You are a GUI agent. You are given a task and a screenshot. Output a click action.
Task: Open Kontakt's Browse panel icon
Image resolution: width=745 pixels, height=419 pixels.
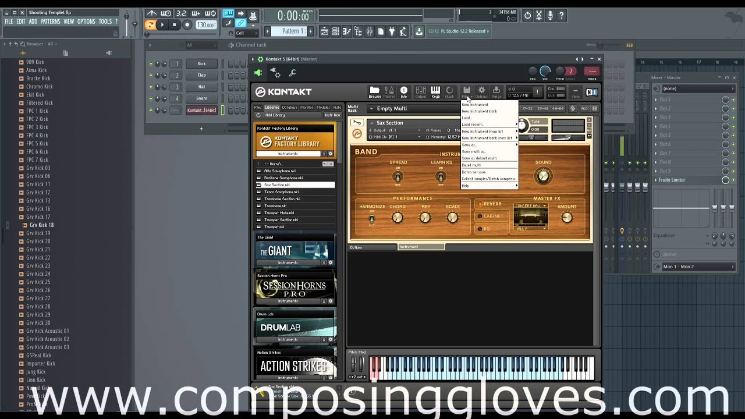point(375,91)
